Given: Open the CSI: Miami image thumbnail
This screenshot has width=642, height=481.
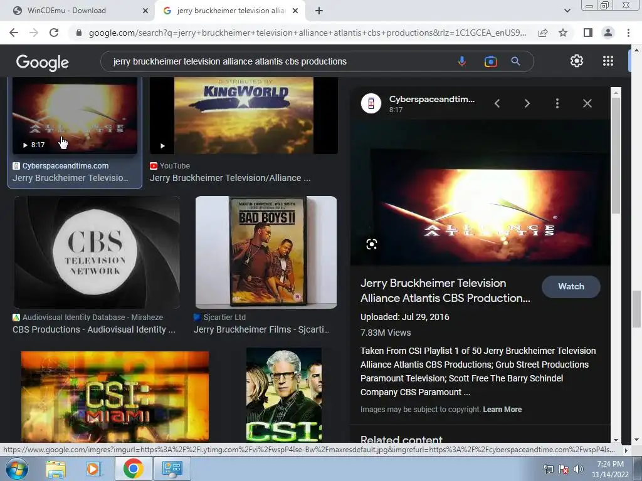Looking at the screenshot, I should coord(115,396).
